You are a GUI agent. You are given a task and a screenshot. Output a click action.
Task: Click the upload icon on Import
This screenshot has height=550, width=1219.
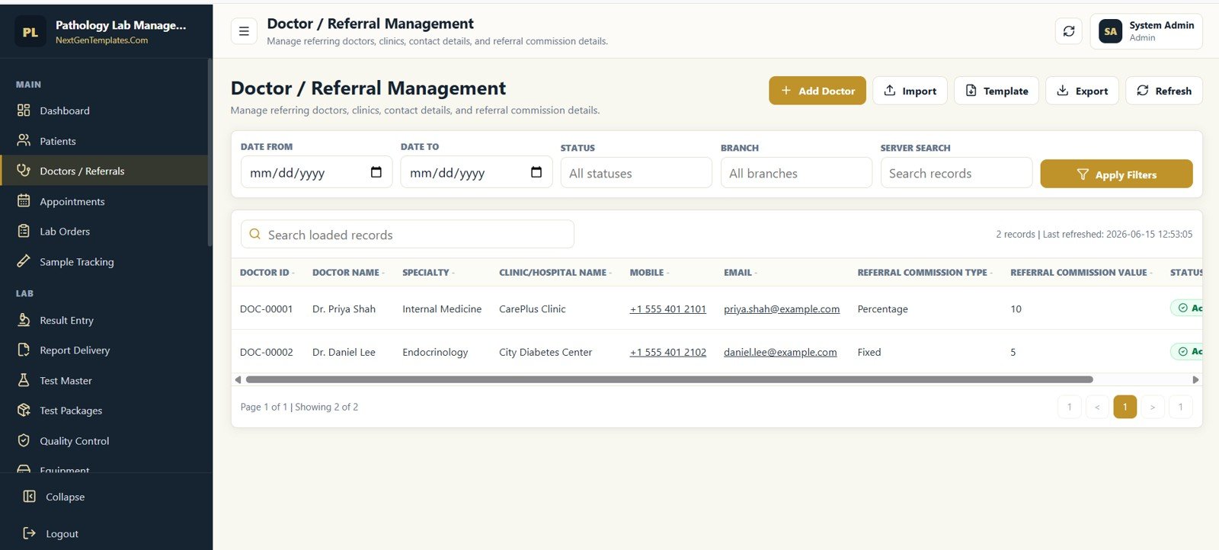(x=889, y=91)
